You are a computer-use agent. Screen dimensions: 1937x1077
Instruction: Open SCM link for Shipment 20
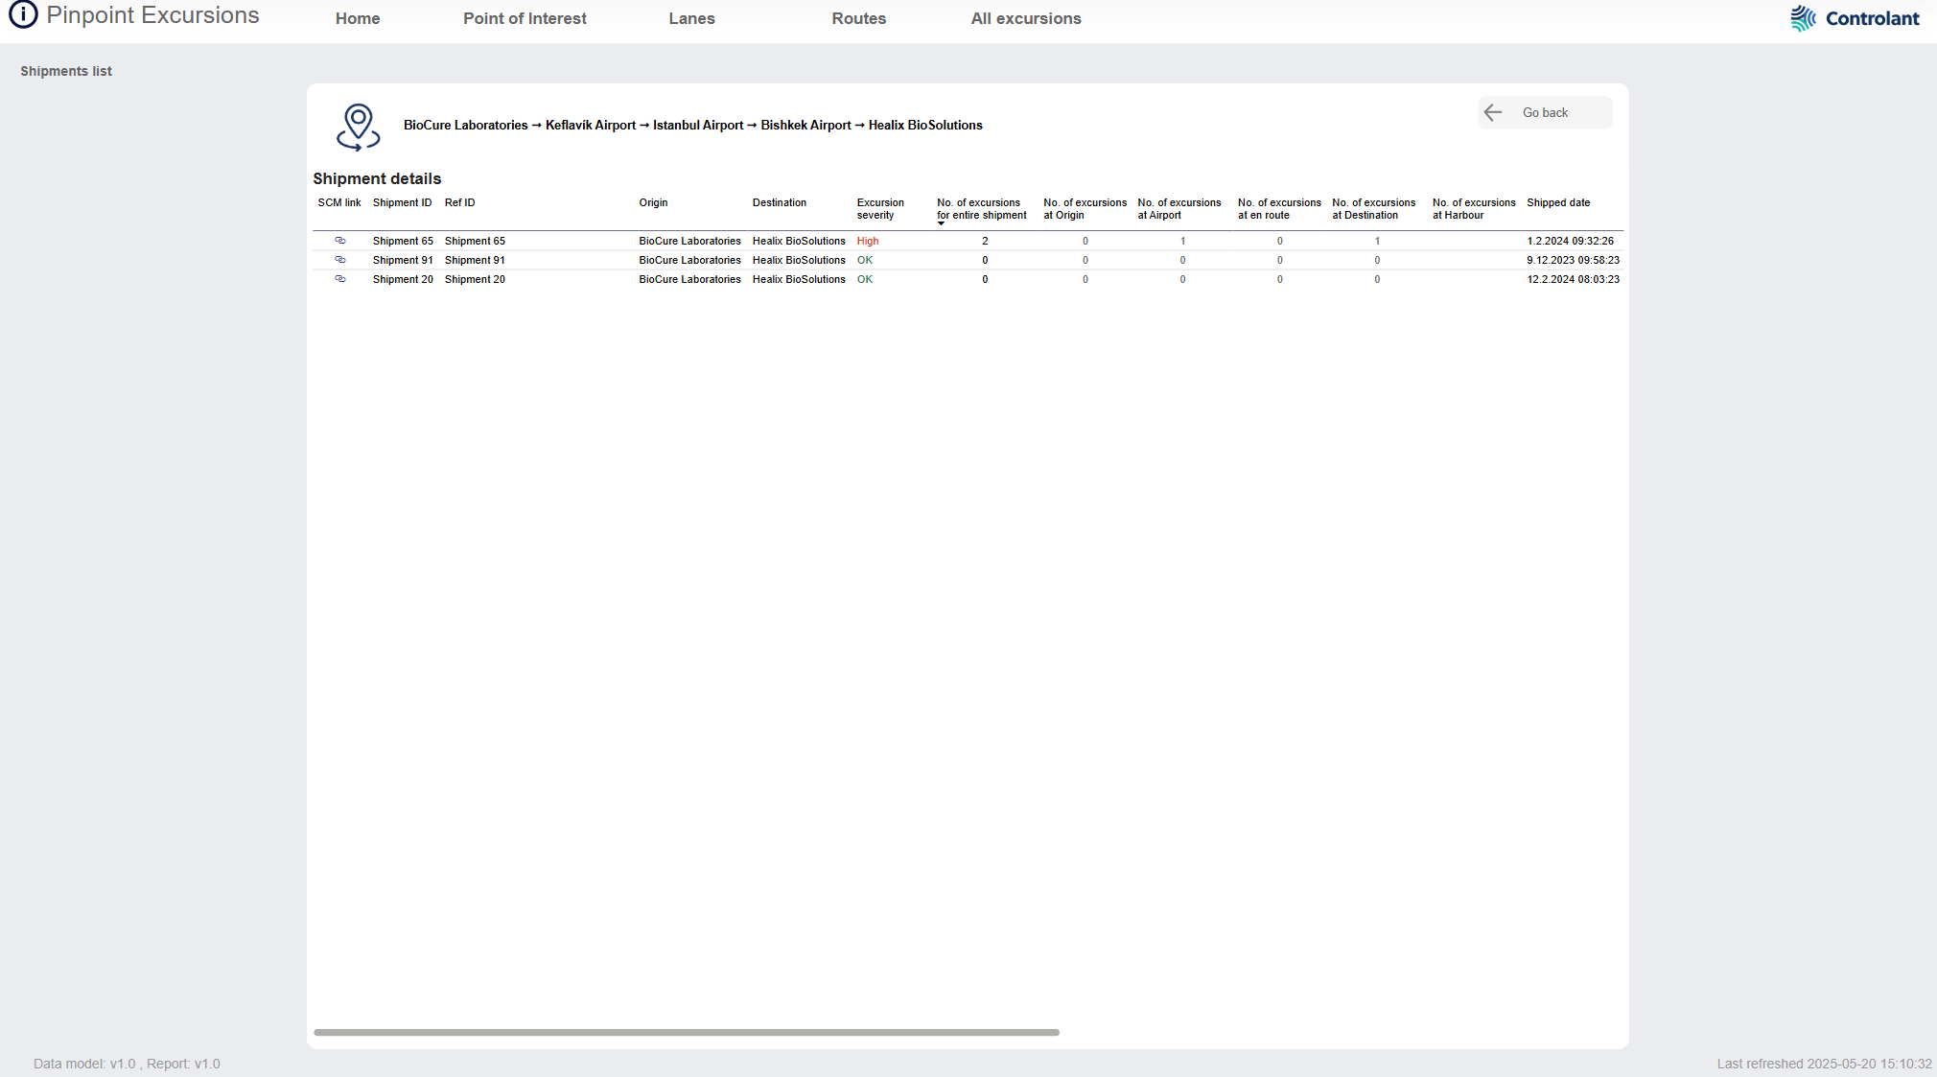pos(339,279)
